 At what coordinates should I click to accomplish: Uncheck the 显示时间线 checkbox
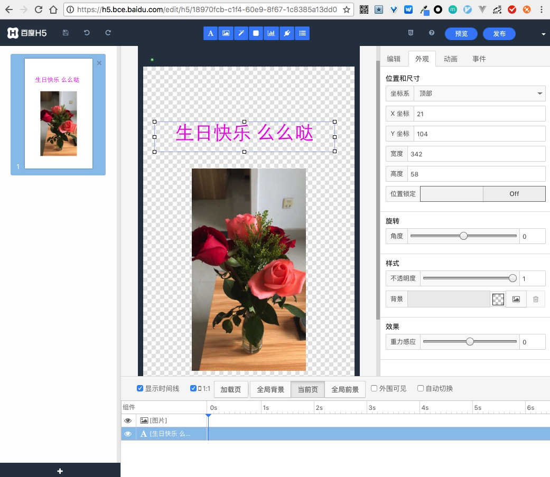click(139, 388)
